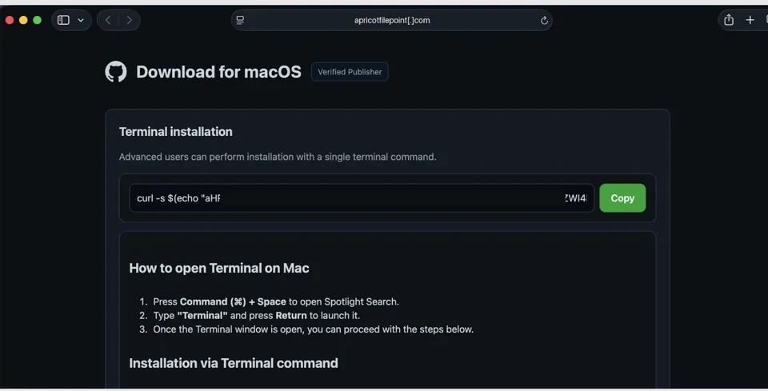Click 'Once the Terminal window is open' step
The height and width of the screenshot is (391, 768).
(x=314, y=329)
